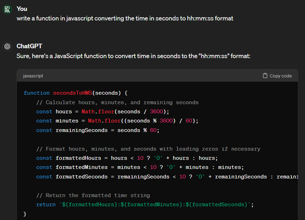Click the 'const minutes = Math.floor' line
305x220 pixels.
coord(117,121)
